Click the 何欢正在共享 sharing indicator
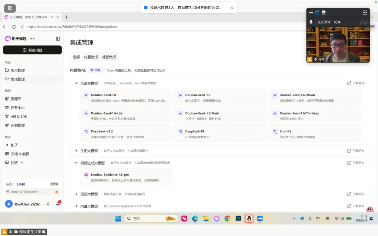The image size is (378, 236). coord(24,232)
